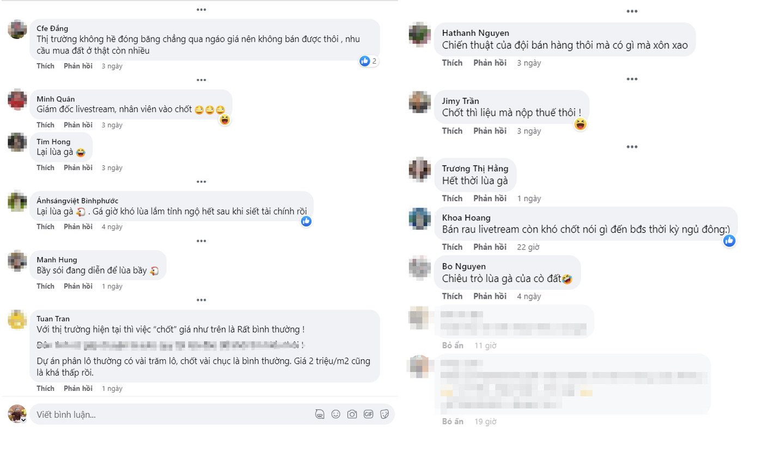Viewport: 757px width, 454px height.
Task: Open Khoa Hoang's profile by clicking his name
Action: point(466,217)
